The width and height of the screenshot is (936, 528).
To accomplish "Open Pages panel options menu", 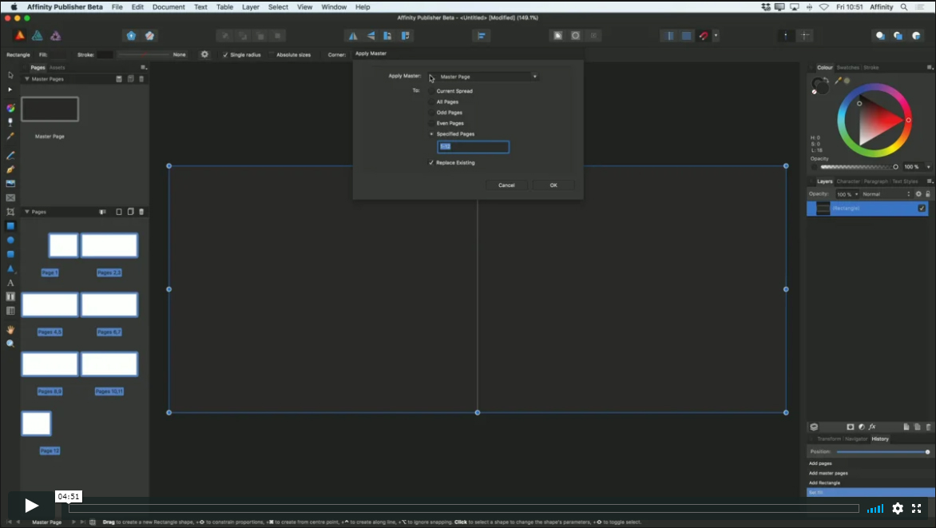I will tap(143, 67).
